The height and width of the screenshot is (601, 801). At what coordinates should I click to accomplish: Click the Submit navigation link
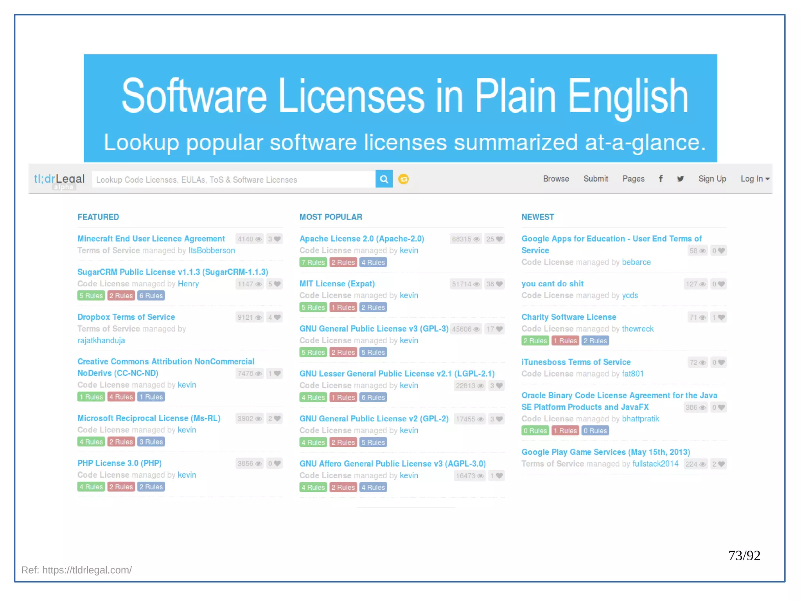pyautogui.click(x=596, y=179)
